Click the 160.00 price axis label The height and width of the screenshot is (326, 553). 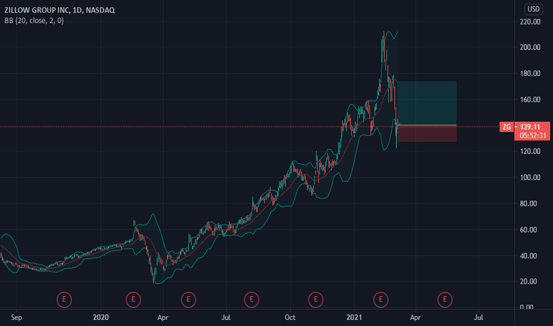pyautogui.click(x=530, y=100)
